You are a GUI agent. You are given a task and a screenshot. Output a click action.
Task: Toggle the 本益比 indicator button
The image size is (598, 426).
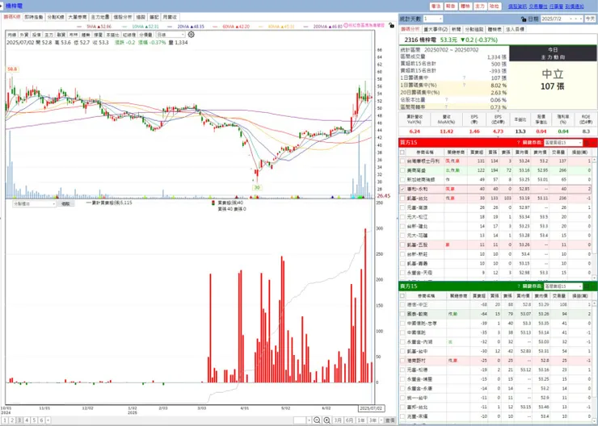pyautogui.click(x=112, y=35)
